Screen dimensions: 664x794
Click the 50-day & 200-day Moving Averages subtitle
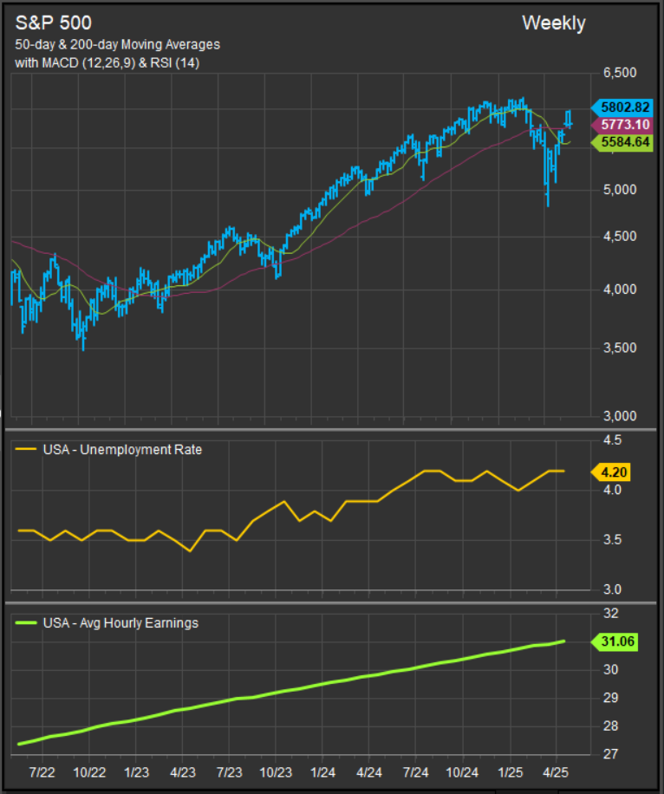[x=117, y=44]
